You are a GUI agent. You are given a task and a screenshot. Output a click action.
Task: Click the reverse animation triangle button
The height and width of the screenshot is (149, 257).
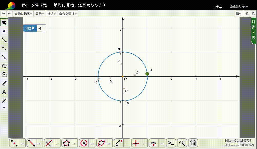coord(40,28)
